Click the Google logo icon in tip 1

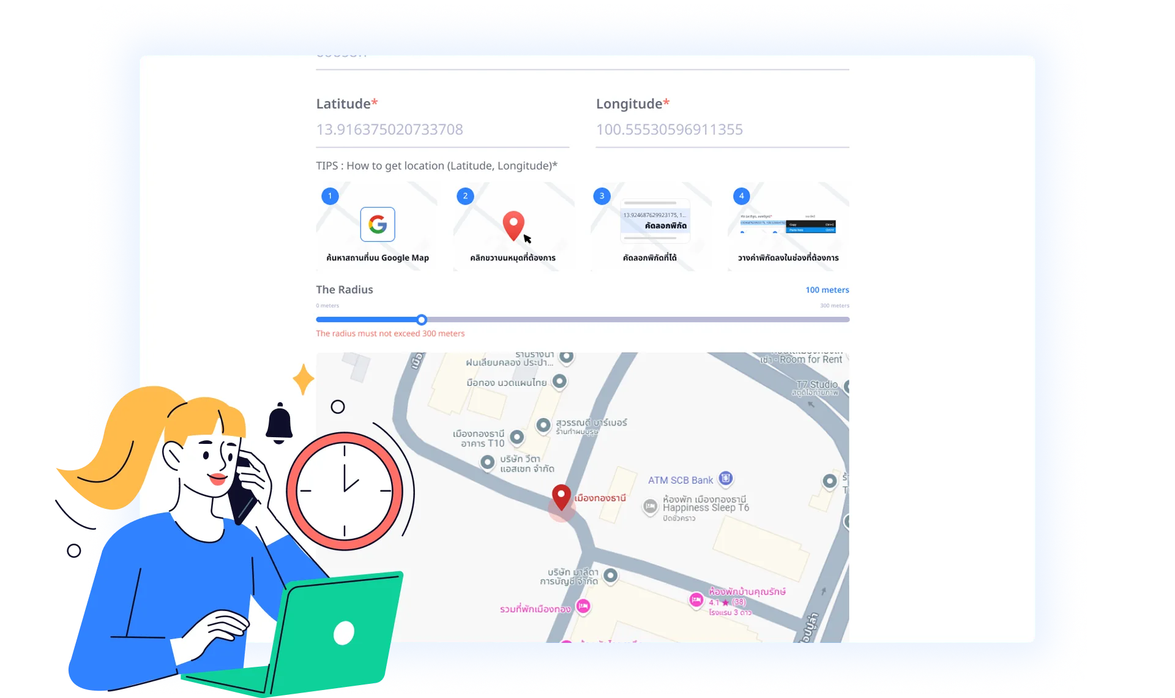pyautogui.click(x=378, y=225)
